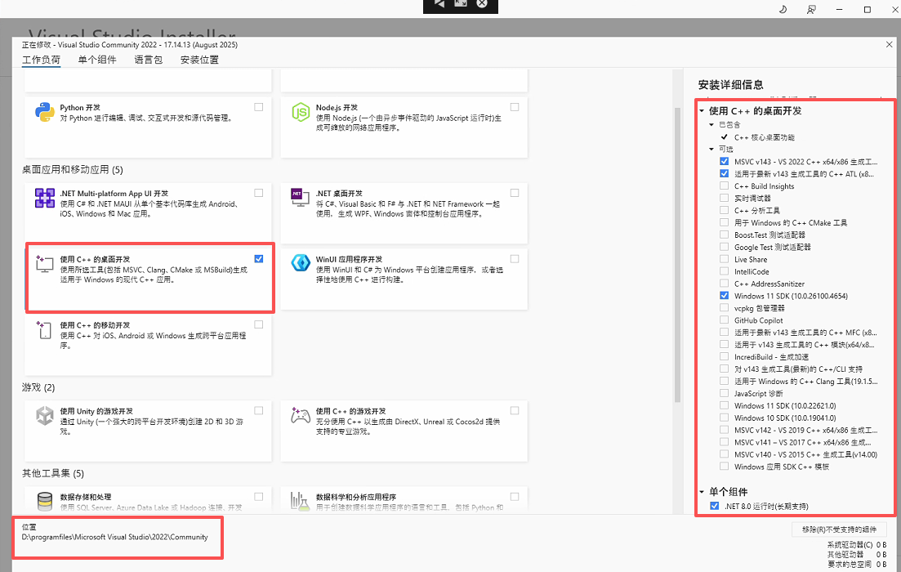901x572 pixels.
Task: Click the 移除不受支持的组件 button
Action: [838, 530]
